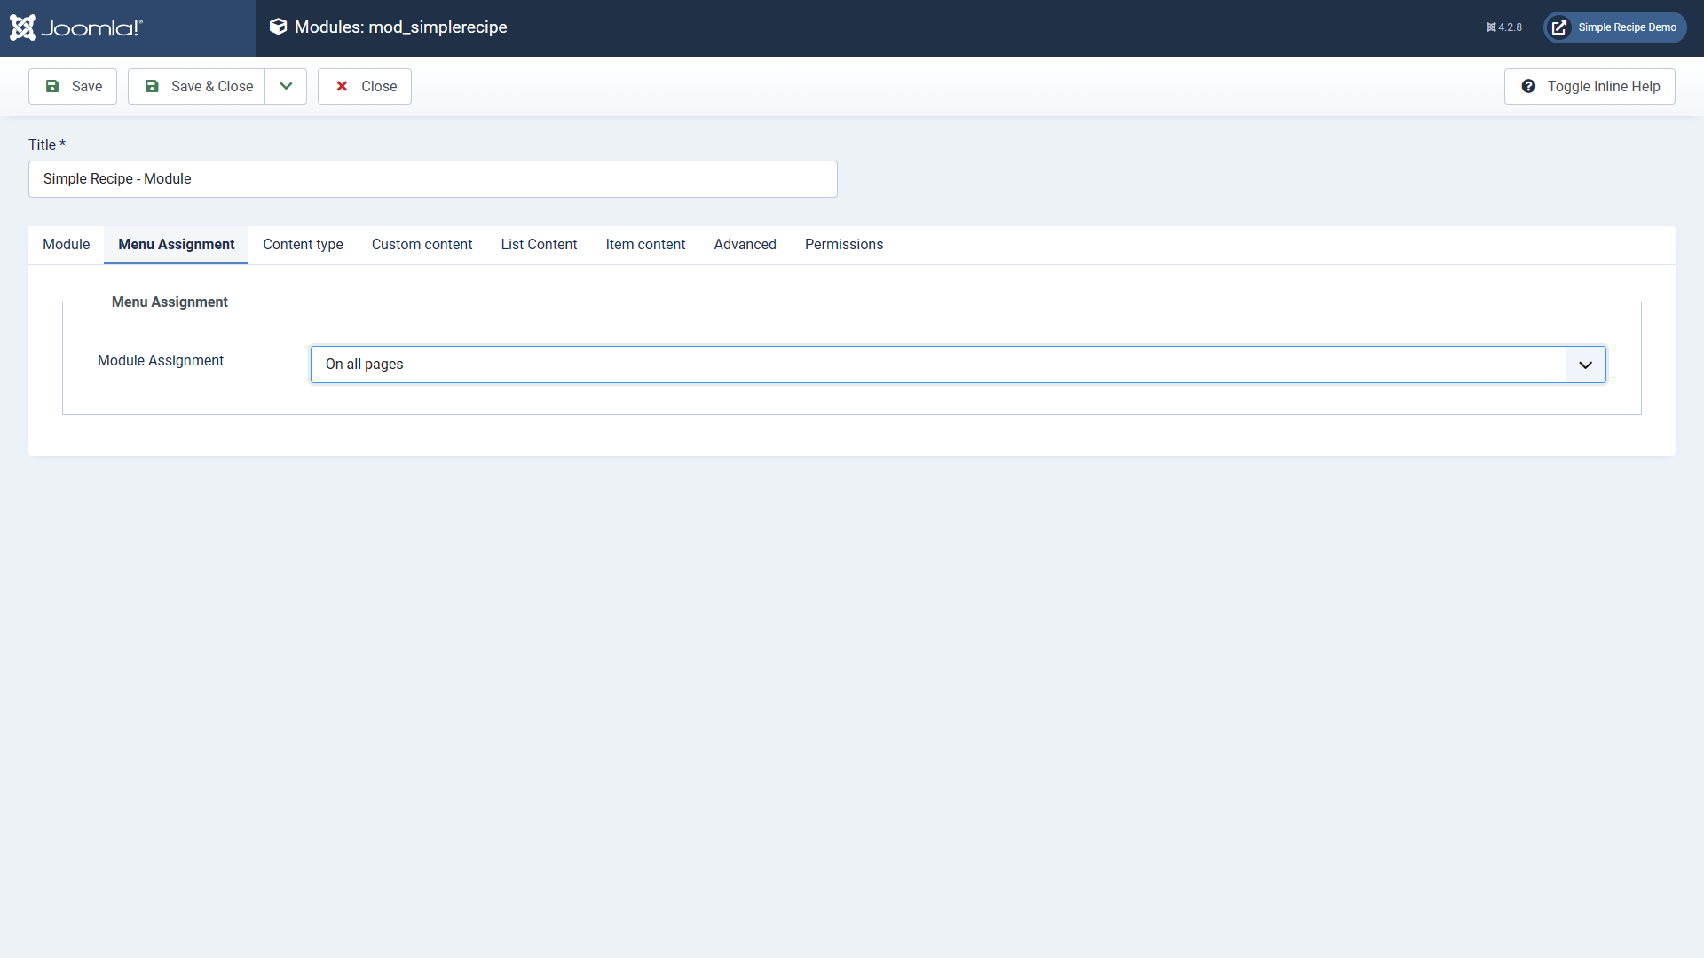The image size is (1704, 958).
Task: Open Simple Recipe Demo site link
Action: 1615,27
